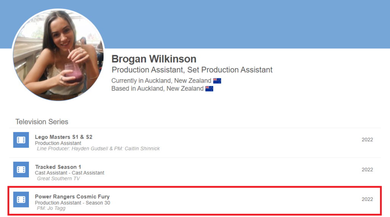Screen dimensions: 390x217
Task: Click the film icon beside Power Rangers Cosmic Fury
Action: coord(21,199)
